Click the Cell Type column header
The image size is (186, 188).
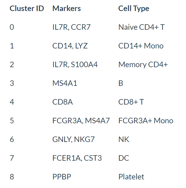point(134,9)
